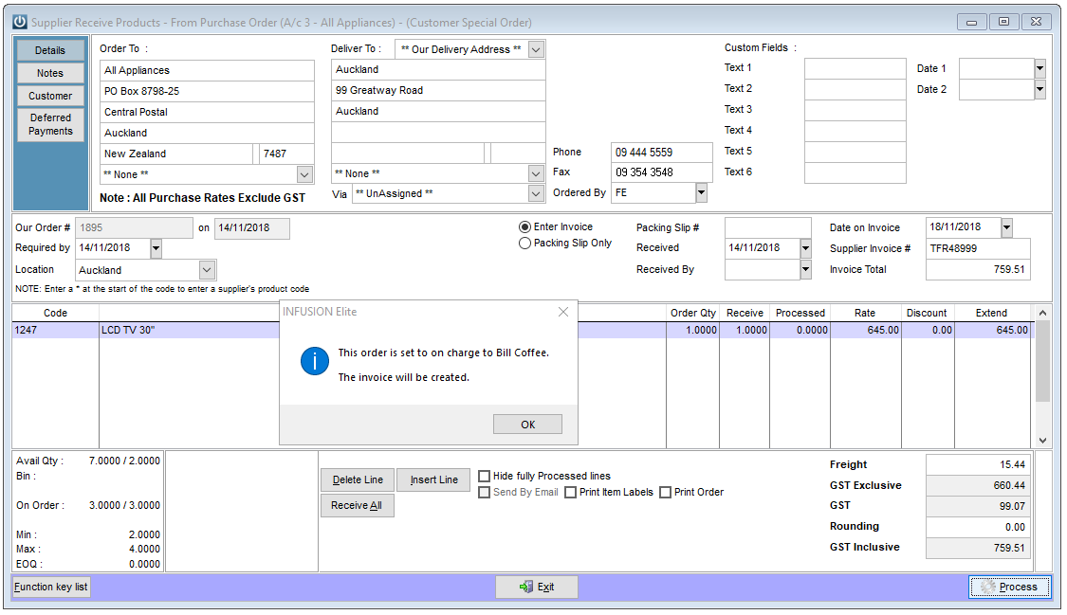
Task: Tick Hide fully Processed lines checkbox
Action: pos(485,477)
